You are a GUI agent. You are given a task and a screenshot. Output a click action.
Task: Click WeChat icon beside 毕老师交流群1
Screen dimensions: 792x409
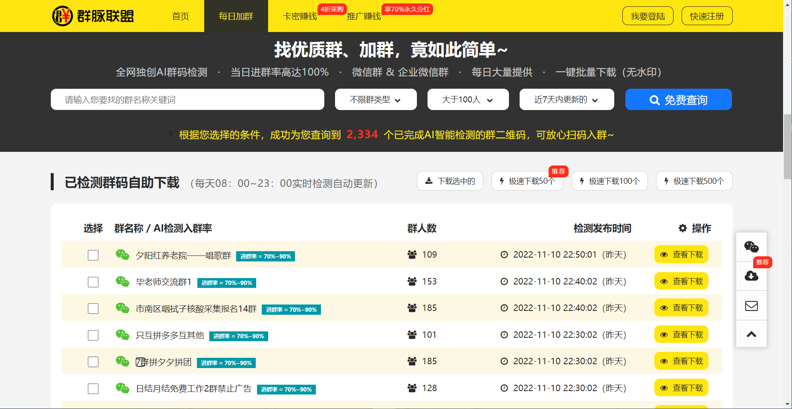[x=122, y=281]
